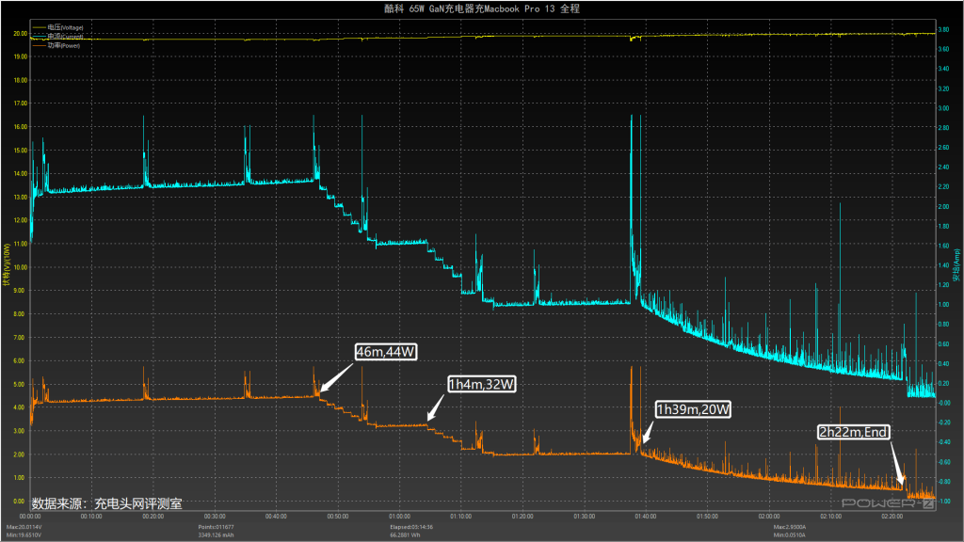Select the 电流(Current) legend entry
The image size is (964, 542).
tap(58, 37)
